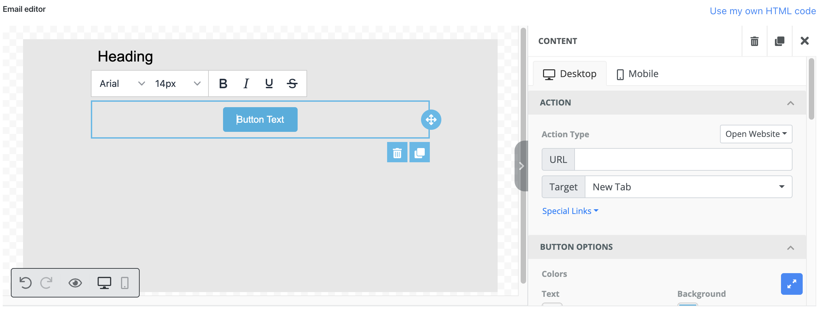
Task: Click the duplicate icon in the CONTENT panel
Action: (780, 41)
